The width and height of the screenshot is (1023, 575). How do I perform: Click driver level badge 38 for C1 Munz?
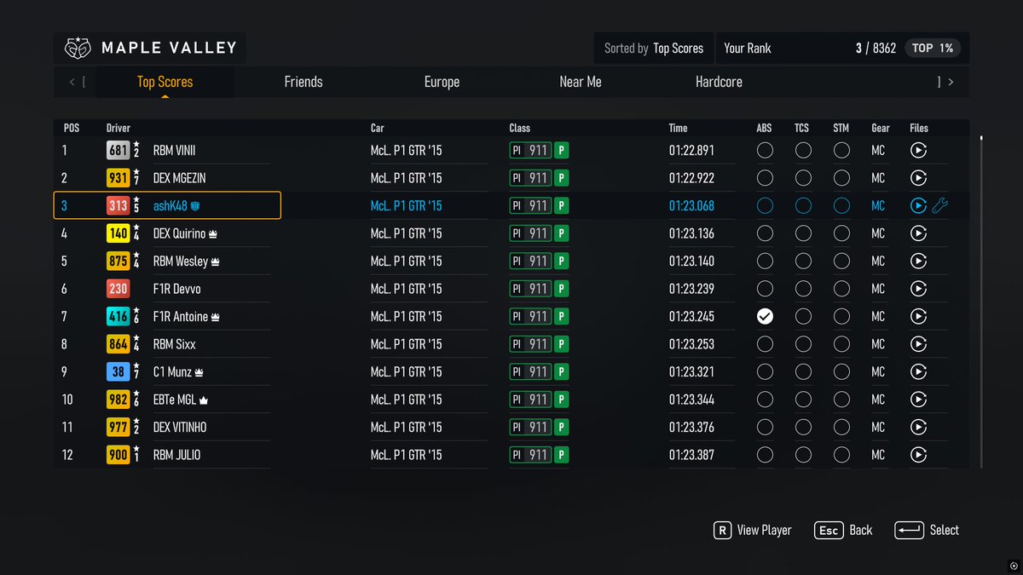(118, 371)
